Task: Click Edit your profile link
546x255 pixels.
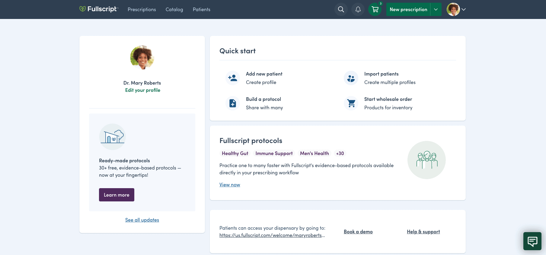Action: pos(143,90)
